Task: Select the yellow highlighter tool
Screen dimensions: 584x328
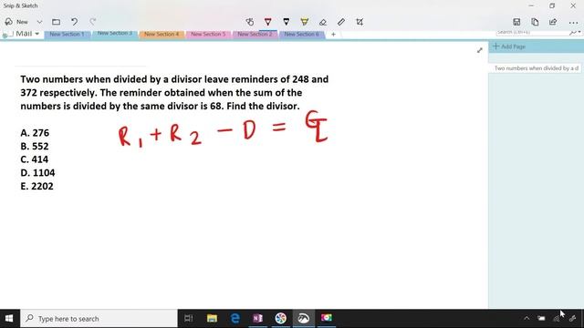Action: click(x=304, y=22)
